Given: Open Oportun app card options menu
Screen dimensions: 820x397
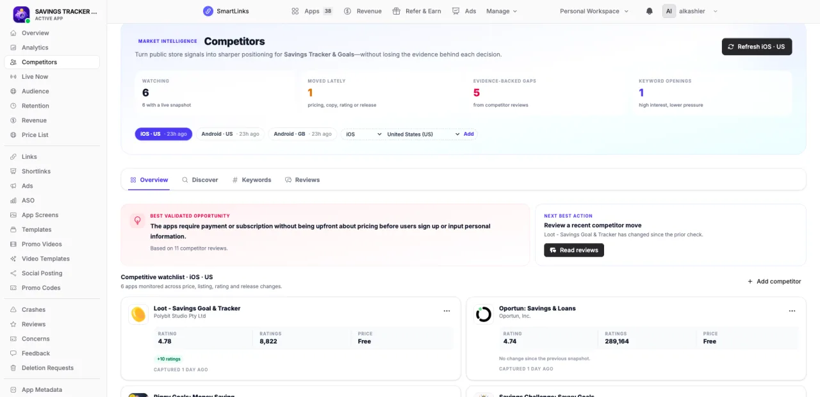Looking at the screenshot, I should coord(792,311).
